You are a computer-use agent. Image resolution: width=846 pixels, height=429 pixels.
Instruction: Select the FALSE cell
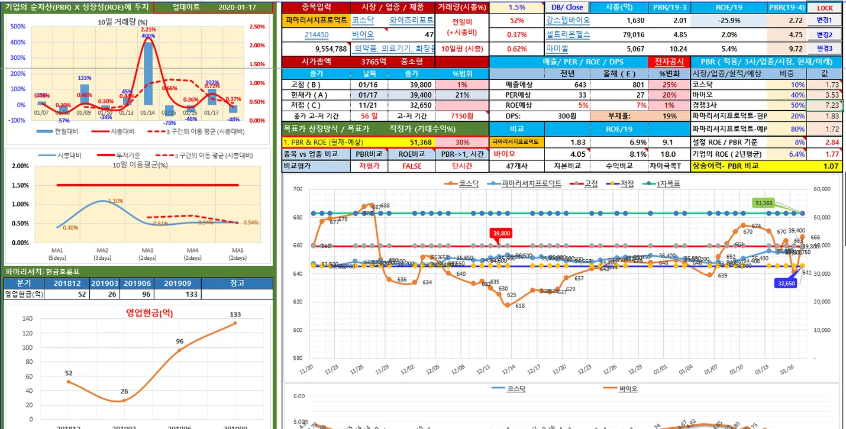[x=412, y=166]
